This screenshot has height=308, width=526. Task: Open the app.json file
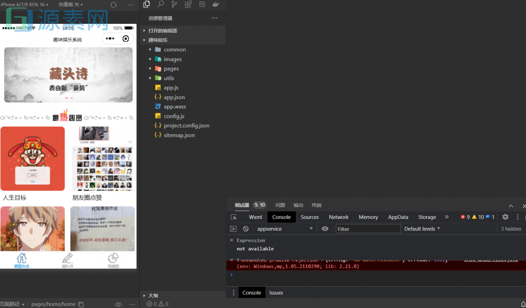tap(174, 97)
